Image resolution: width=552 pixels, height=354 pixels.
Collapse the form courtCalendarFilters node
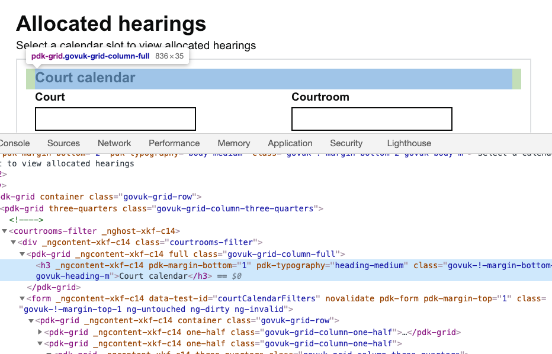pos(22,299)
